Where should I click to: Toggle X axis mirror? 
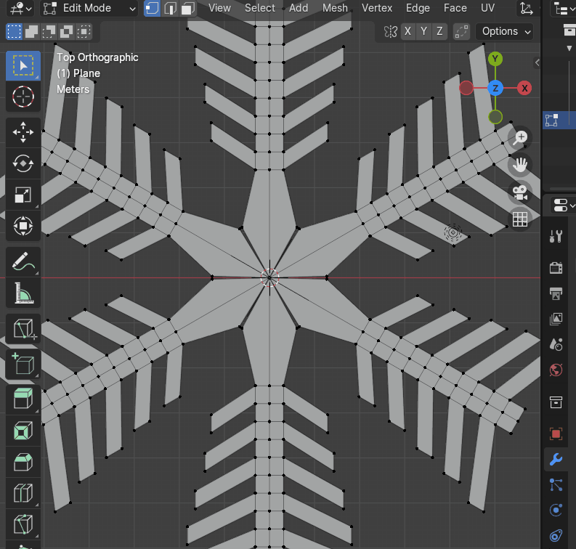[407, 31]
